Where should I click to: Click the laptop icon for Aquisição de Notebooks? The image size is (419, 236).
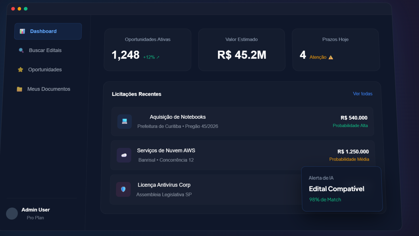(124, 121)
